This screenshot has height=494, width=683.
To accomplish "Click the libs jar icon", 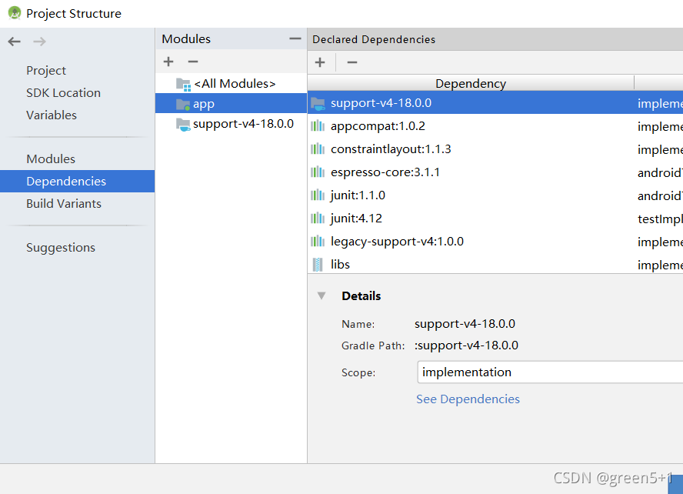I will (x=318, y=265).
